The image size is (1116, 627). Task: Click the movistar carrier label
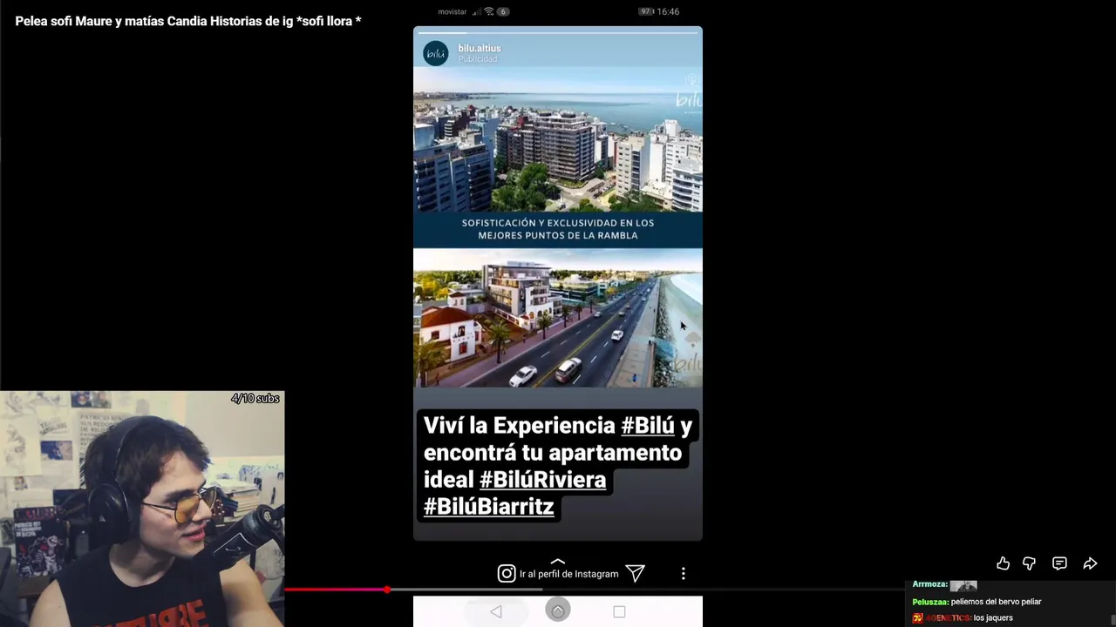point(453,12)
